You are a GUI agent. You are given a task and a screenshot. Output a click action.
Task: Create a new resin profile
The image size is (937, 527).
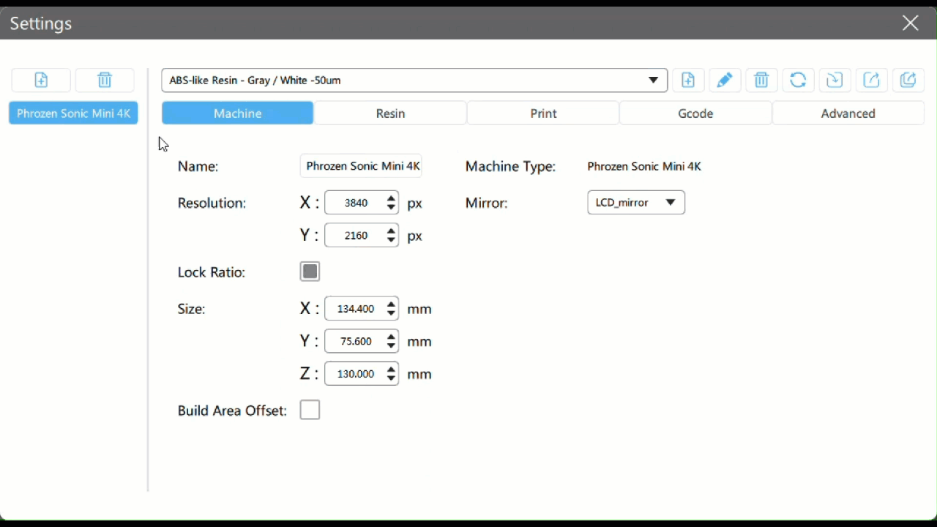(688, 80)
